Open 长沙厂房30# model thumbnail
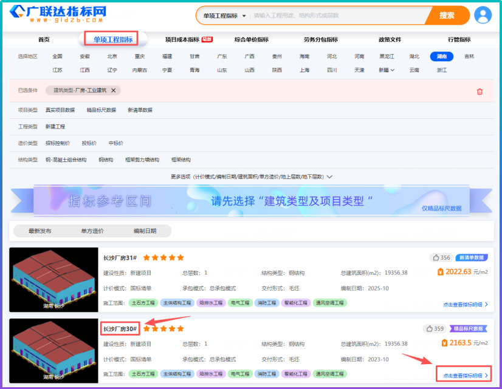Screen dimensions: 502x389 [x=53, y=351]
